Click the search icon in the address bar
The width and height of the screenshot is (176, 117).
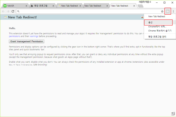point(18,11)
